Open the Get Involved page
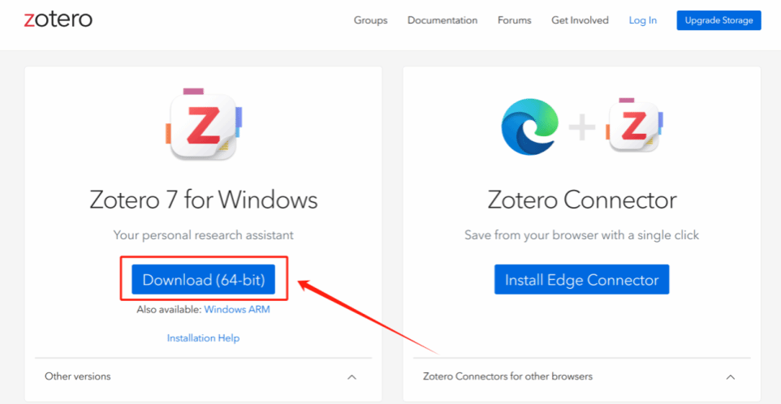Screen dimensions: 781x404 point(580,20)
